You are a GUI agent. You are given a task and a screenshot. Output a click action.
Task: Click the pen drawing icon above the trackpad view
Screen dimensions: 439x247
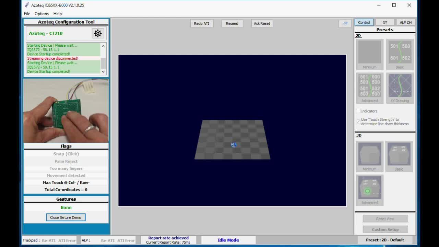[345, 23]
